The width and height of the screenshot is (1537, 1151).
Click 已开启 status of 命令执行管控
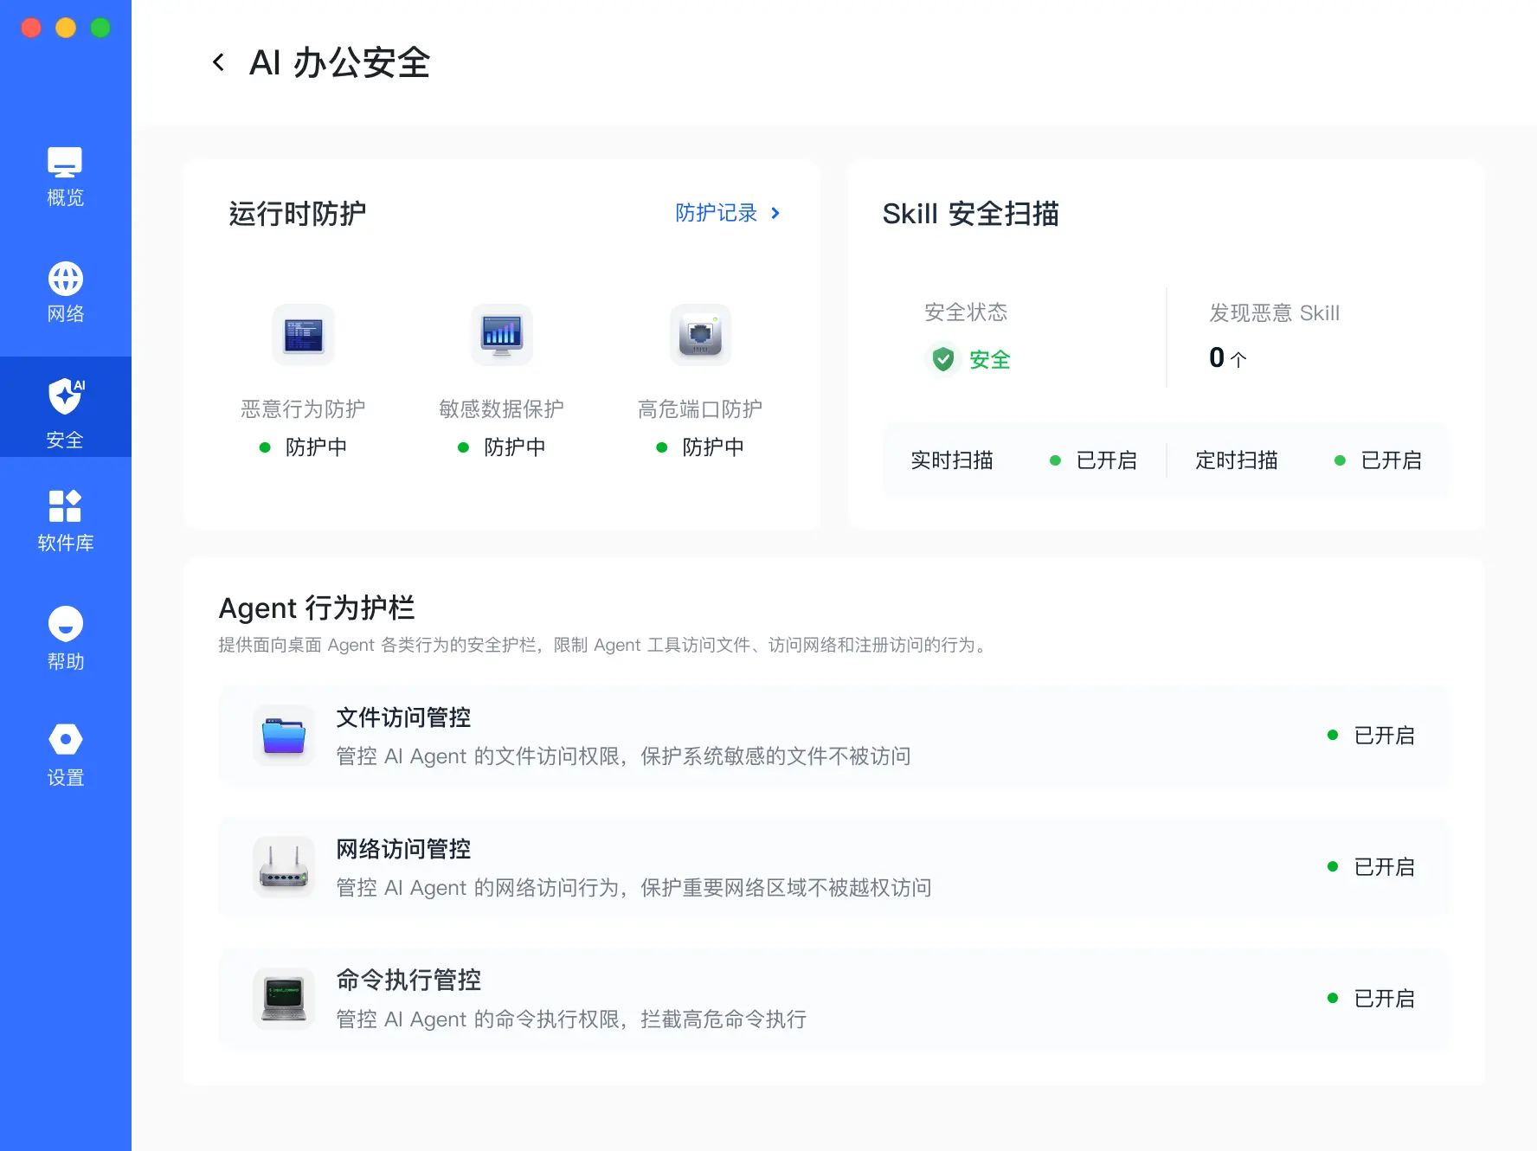pyautogui.click(x=1372, y=999)
